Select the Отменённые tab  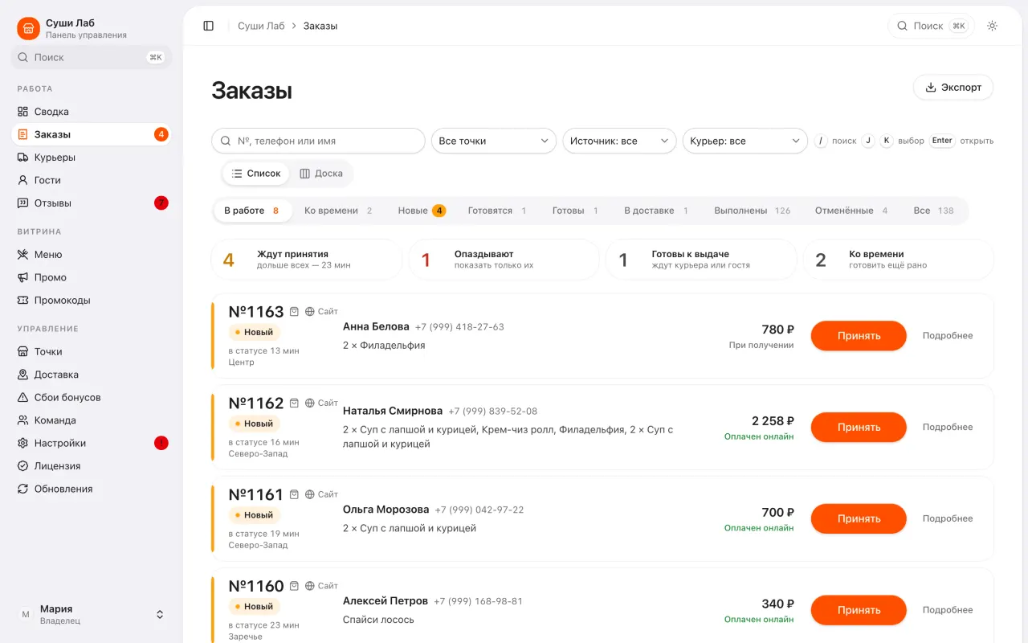pos(851,211)
